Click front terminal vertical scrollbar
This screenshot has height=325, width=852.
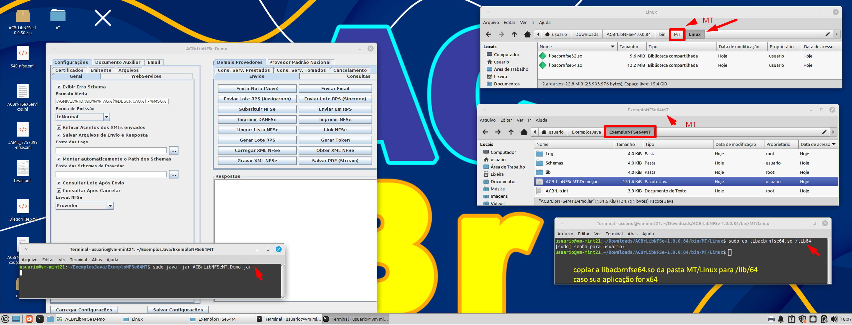(x=283, y=281)
